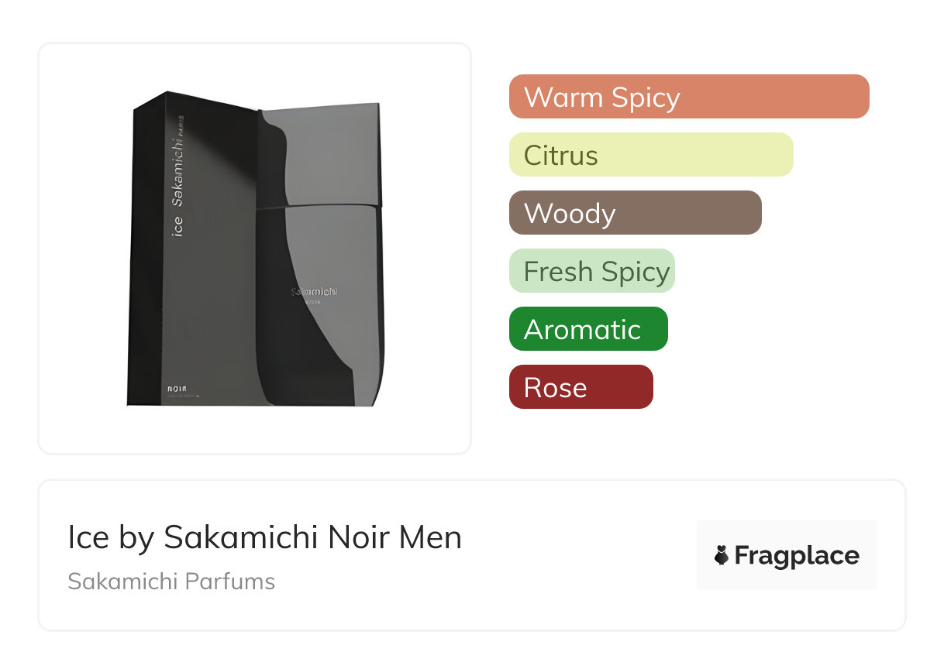Choose the Fresh Spicy accord bar
Viewport: 944px width, 669px height.
point(591,271)
